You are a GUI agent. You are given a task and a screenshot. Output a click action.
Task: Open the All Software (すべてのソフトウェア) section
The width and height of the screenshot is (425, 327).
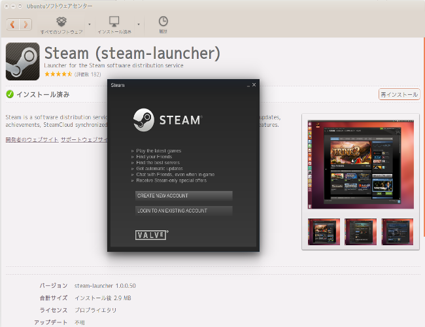pyautogui.click(x=61, y=26)
